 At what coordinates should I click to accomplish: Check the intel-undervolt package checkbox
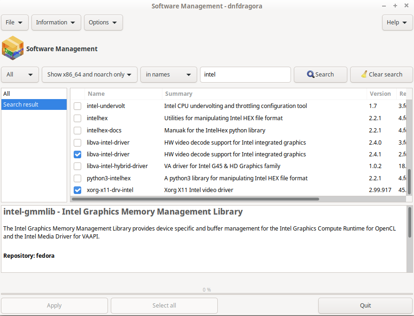click(x=77, y=106)
